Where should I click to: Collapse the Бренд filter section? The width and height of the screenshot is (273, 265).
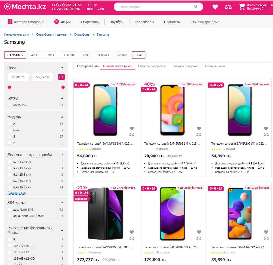click(62, 98)
